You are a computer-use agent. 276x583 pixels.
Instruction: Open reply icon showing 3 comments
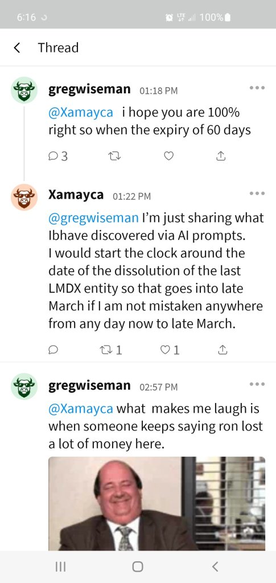click(58, 157)
